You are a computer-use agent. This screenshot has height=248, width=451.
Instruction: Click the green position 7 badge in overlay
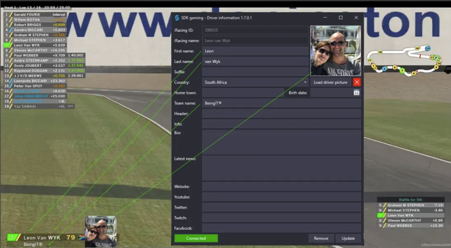12,237
